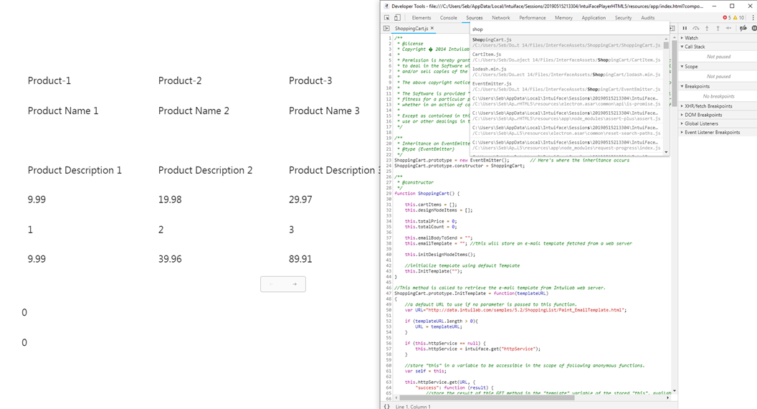Show the file navigator pane icon
The image size is (757, 409).
(x=387, y=29)
